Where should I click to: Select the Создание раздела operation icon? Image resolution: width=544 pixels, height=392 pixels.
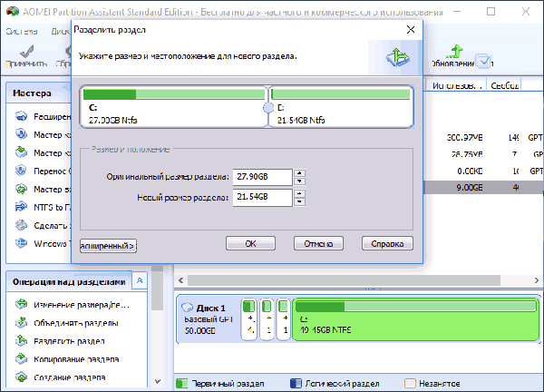[x=21, y=377]
